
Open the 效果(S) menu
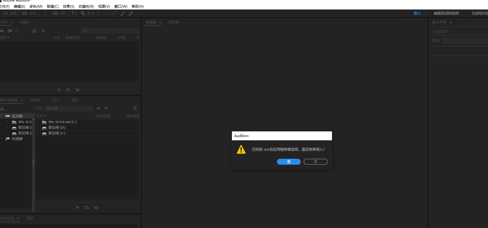68,6
